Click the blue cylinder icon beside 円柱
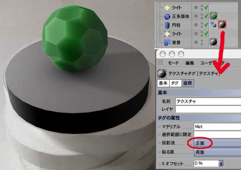Viewport: 241px width, 170px height. click(167, 25)
